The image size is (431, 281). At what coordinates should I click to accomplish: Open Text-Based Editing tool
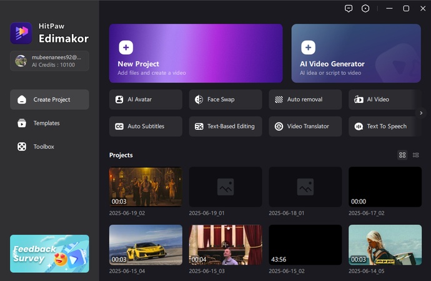click(x=225, y=126)
